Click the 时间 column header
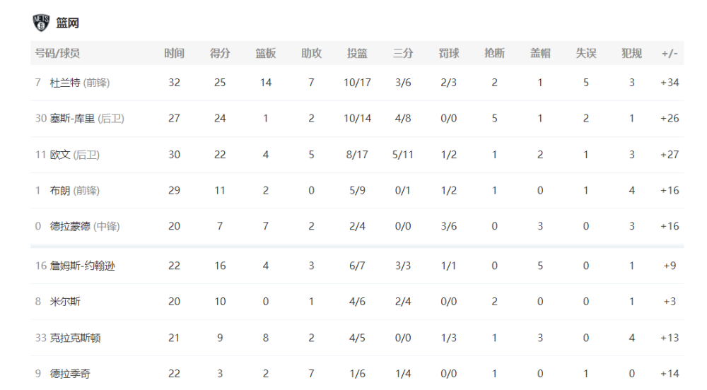The height and width of the screenshot is (390, 707). (x=174, y=53)
